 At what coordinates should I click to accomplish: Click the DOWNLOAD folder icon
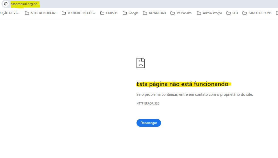(x=145, y=13)
